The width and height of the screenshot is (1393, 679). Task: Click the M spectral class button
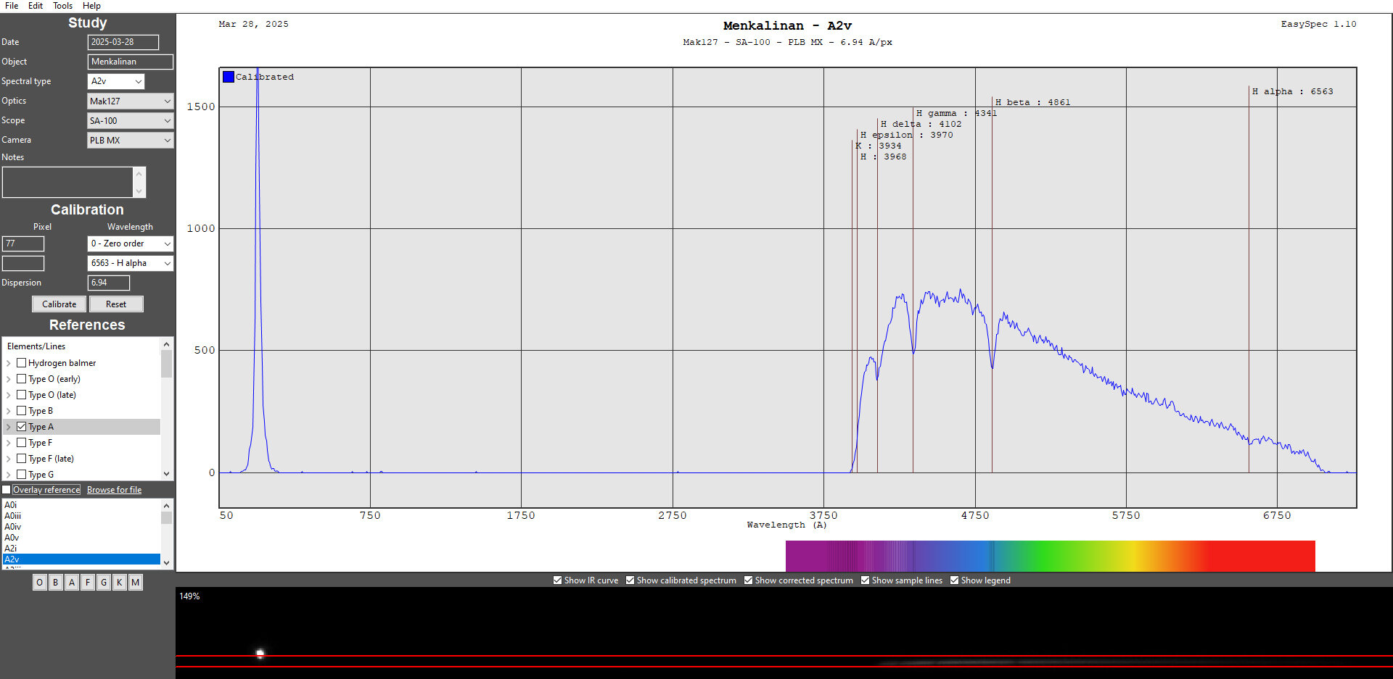click(x=136, y=583)
